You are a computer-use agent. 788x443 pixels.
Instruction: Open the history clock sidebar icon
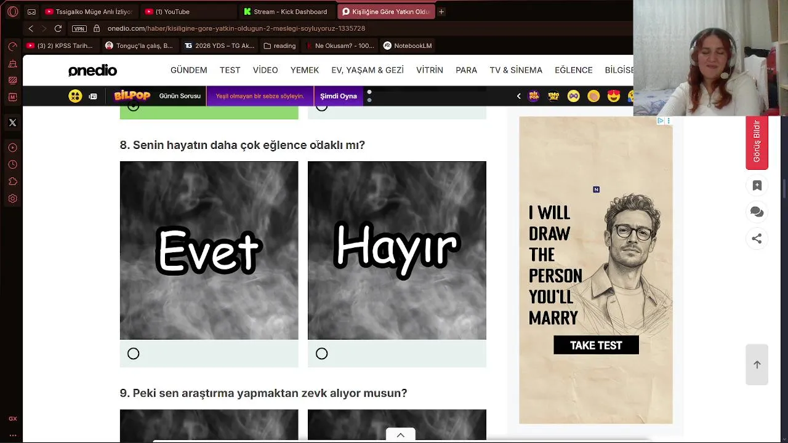pos(12,164)
